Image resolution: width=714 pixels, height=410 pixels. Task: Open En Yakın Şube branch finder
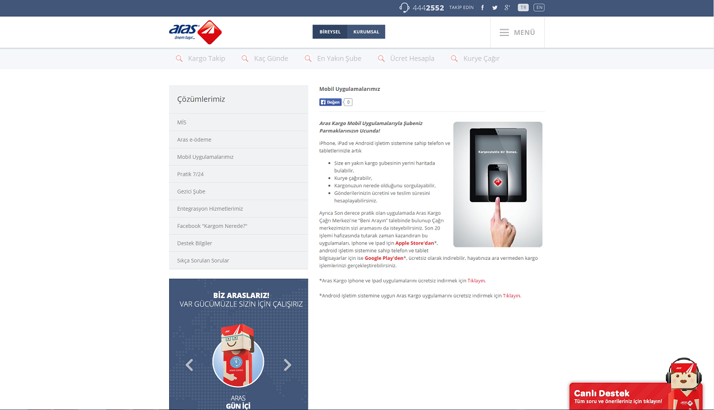point(339,58)
